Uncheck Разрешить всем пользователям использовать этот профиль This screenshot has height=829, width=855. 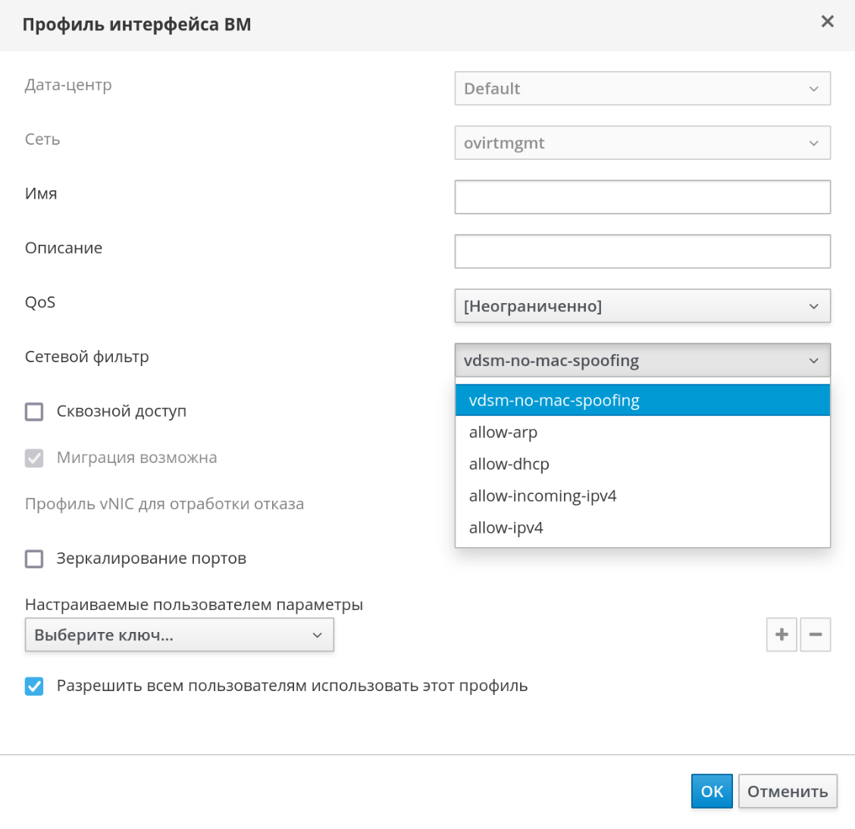coord(34,687)
